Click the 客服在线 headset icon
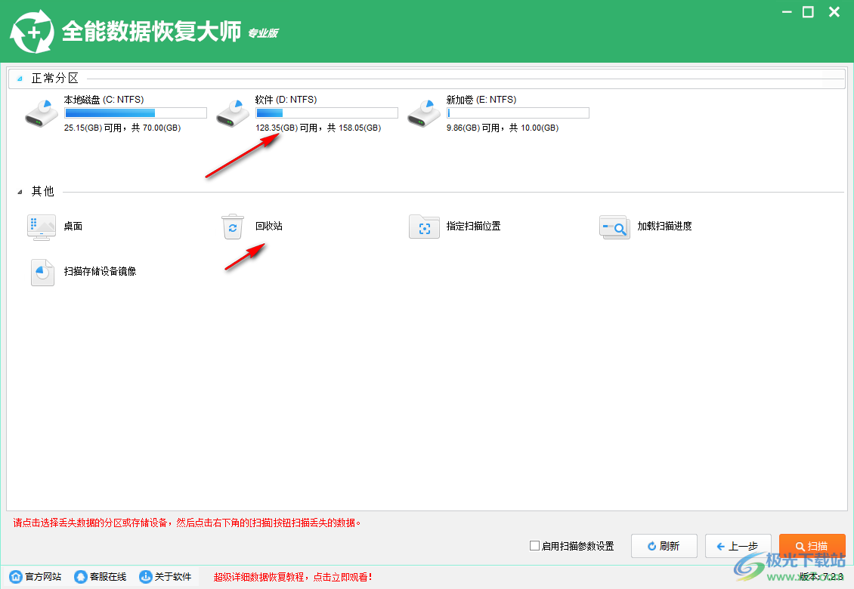 pyautogui.click(x=81, y=576)
